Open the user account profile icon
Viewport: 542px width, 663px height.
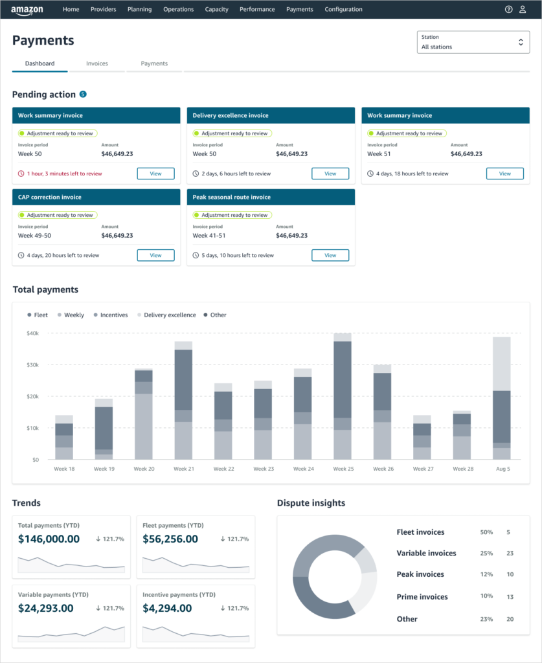click(523, 10)
